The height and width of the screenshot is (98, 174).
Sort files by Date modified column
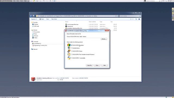point(92,22)
